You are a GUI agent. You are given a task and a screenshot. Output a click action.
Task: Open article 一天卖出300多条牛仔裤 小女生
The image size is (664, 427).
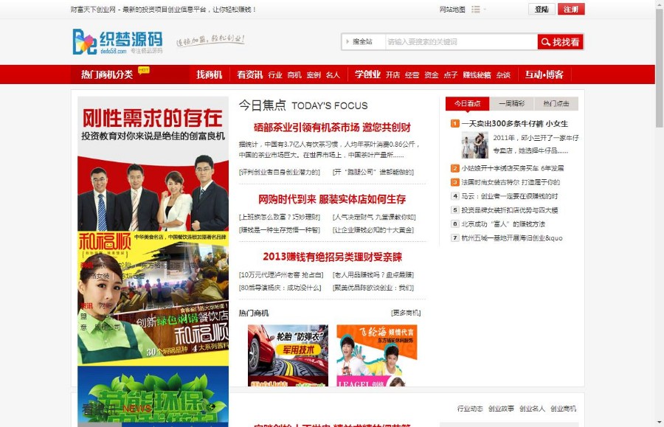click(514, 124)
